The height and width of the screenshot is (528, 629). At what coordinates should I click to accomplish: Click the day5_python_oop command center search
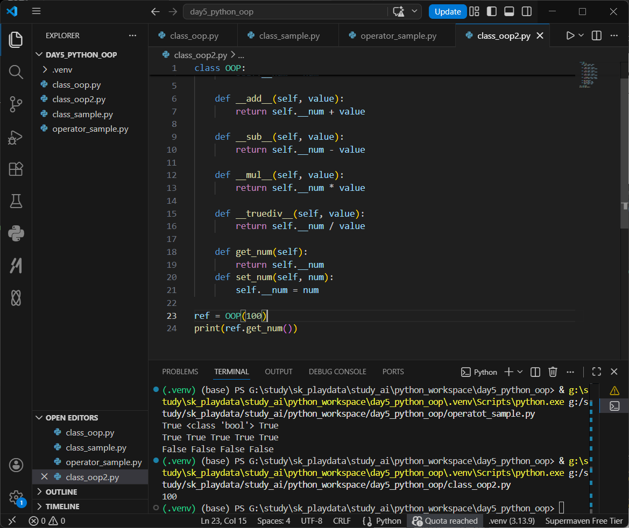pyautogui.click(x=286, y=12)
